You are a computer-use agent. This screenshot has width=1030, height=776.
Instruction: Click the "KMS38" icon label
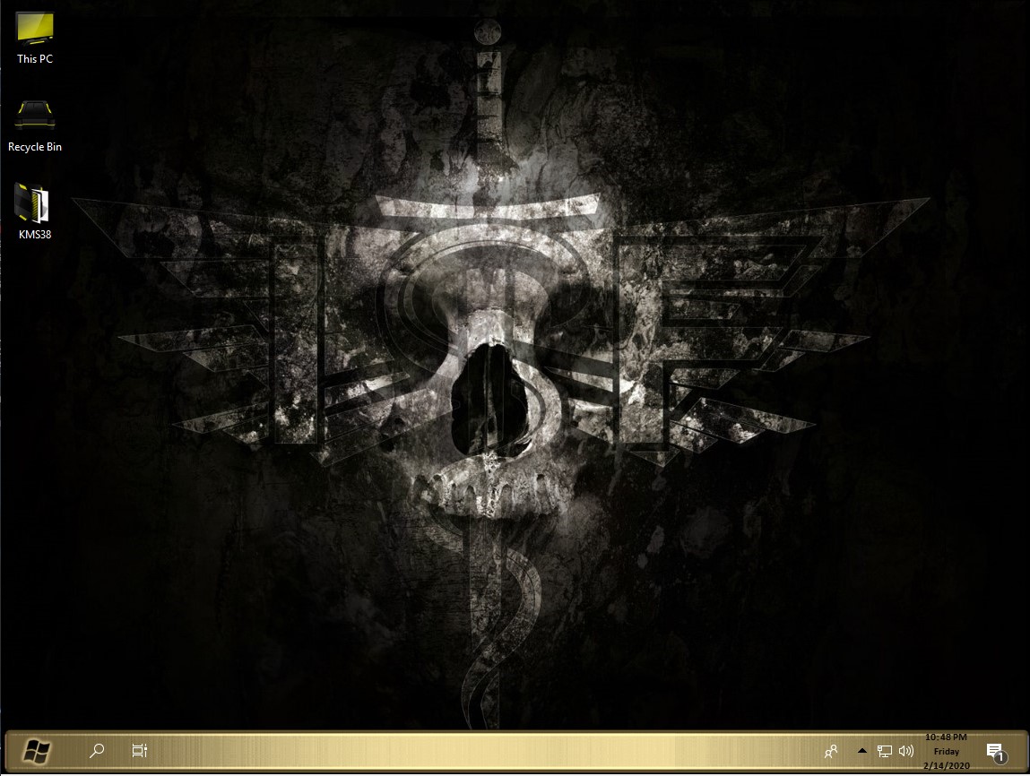[x=35, y=234]
